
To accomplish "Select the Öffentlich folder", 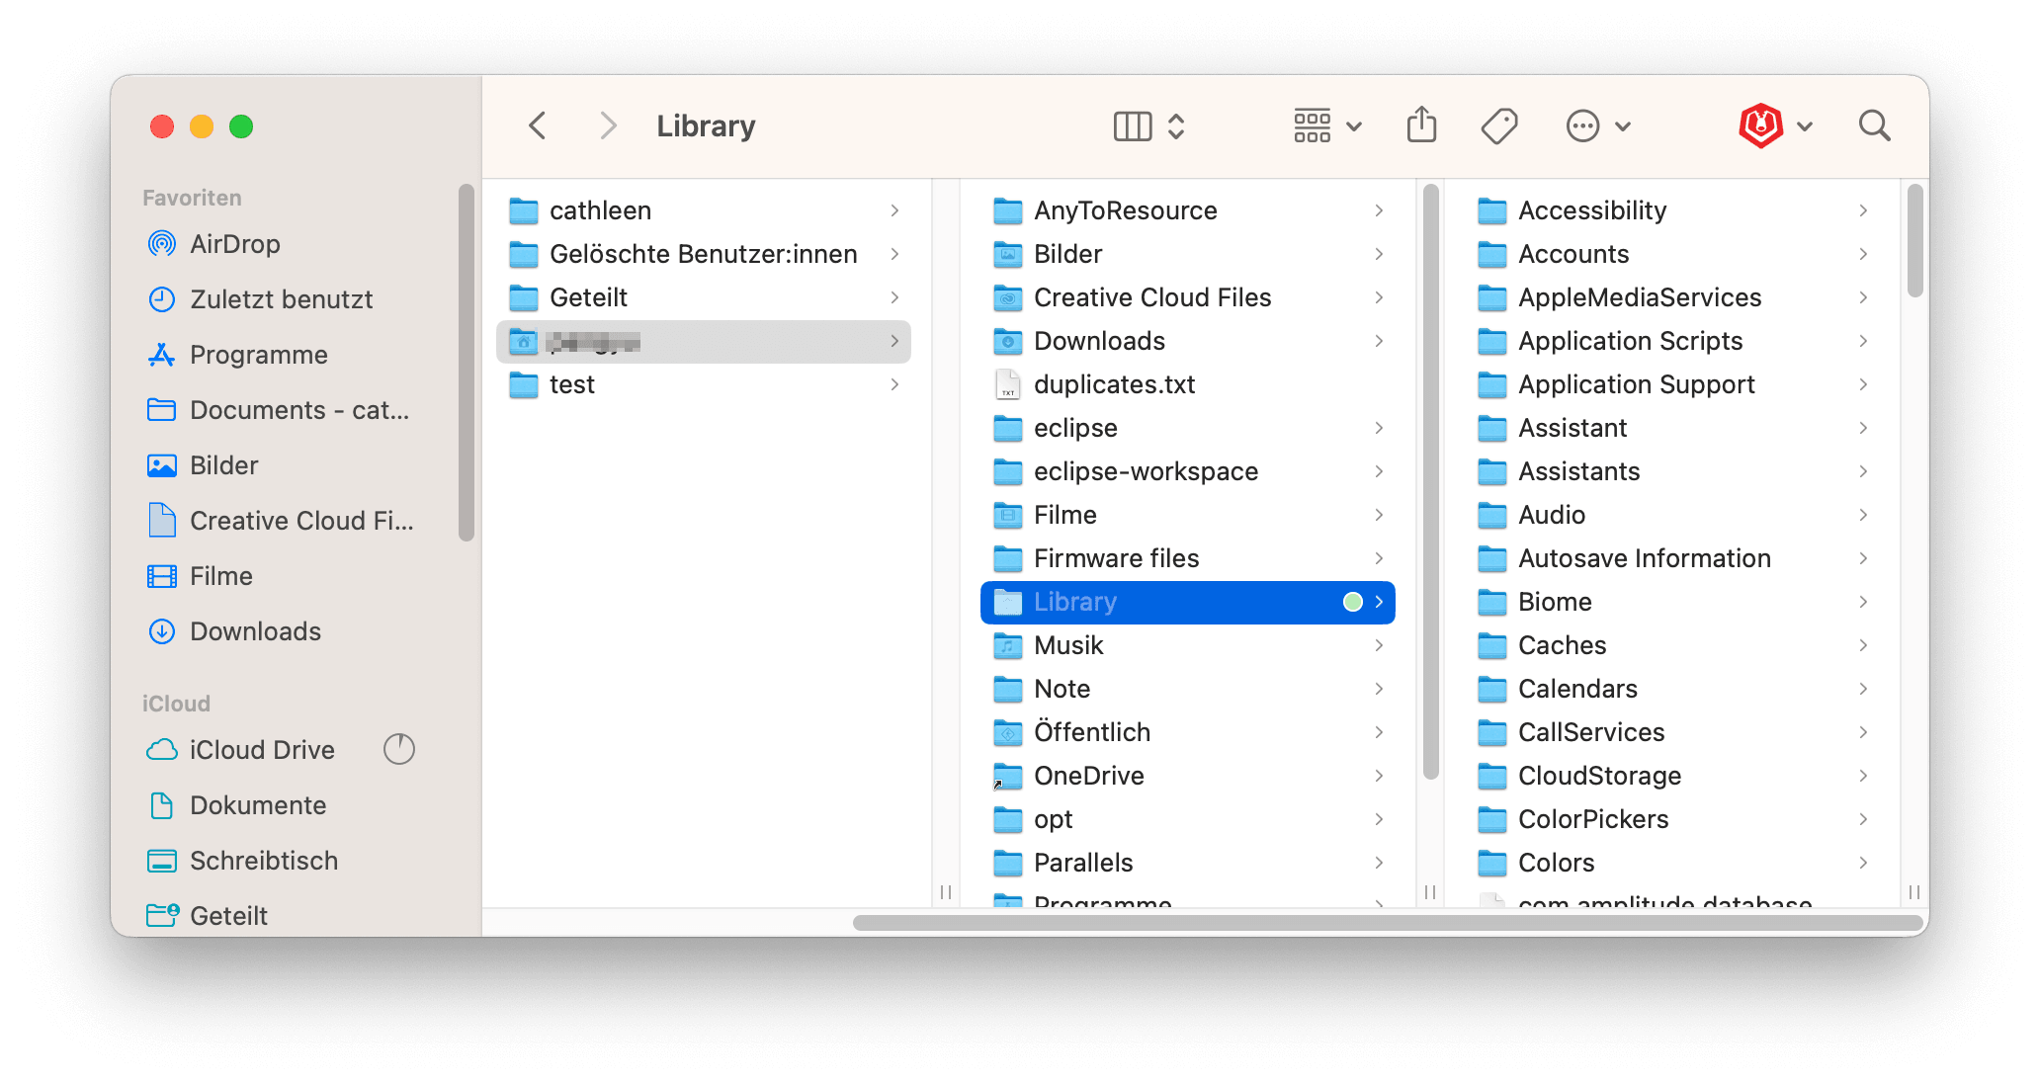I will pyautogui.click(x=1188, y=732).
